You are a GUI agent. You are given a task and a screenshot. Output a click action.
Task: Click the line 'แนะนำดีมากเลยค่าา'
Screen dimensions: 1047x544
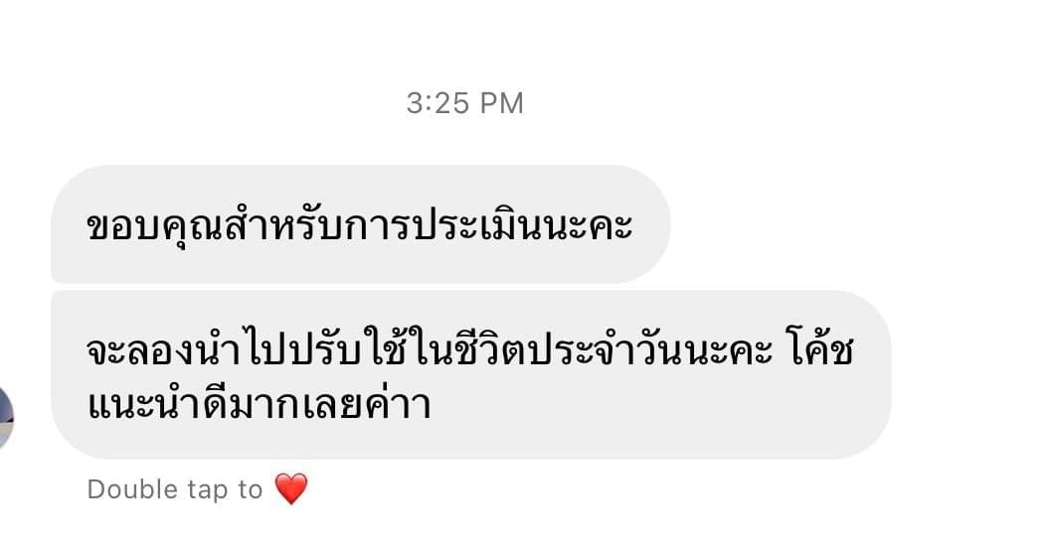pyautogui.click(x=260, y=404)
